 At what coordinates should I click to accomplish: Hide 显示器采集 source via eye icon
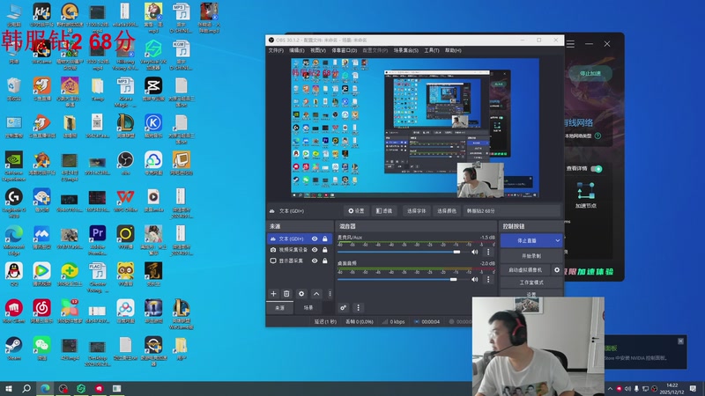pyautogui.click(x=315, y=260)
